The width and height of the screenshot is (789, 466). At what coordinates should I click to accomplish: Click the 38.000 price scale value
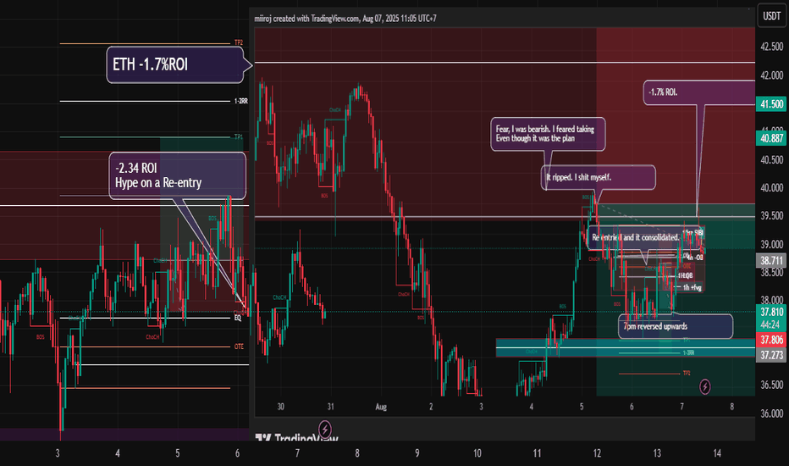click(772, 300)
